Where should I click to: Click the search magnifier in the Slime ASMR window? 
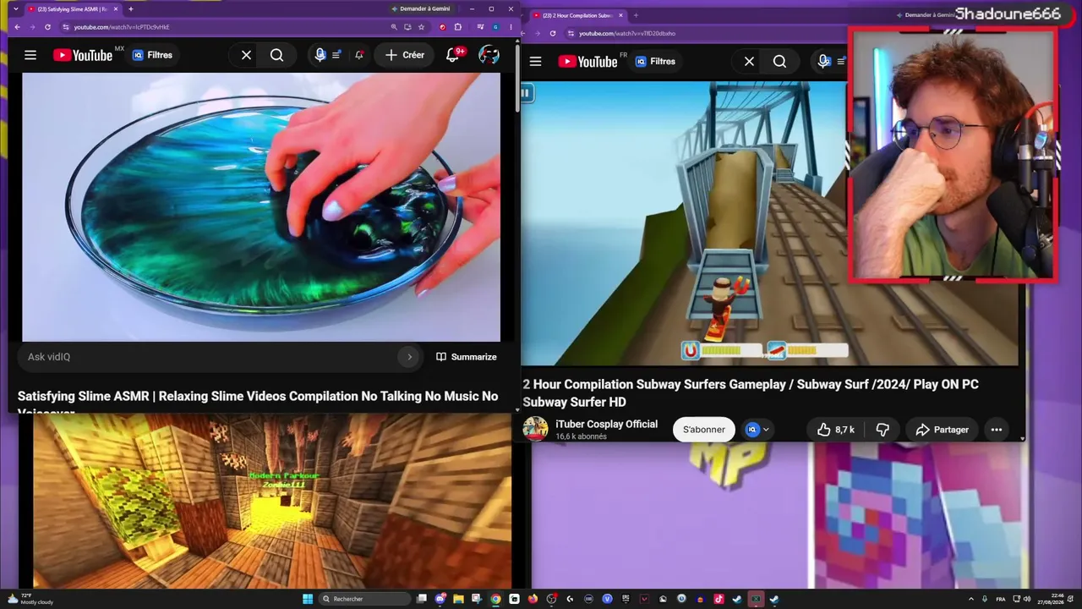tap(276, 55)
